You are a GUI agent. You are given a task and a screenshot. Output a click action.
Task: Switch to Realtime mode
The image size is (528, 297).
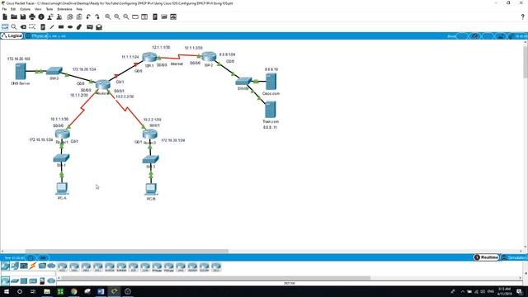pyautogui.click(x=486, y=257)
